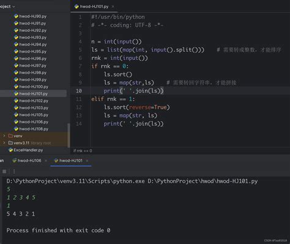Click the Python icon beside hwod-HJ90.py

click(x=16, y=17)
